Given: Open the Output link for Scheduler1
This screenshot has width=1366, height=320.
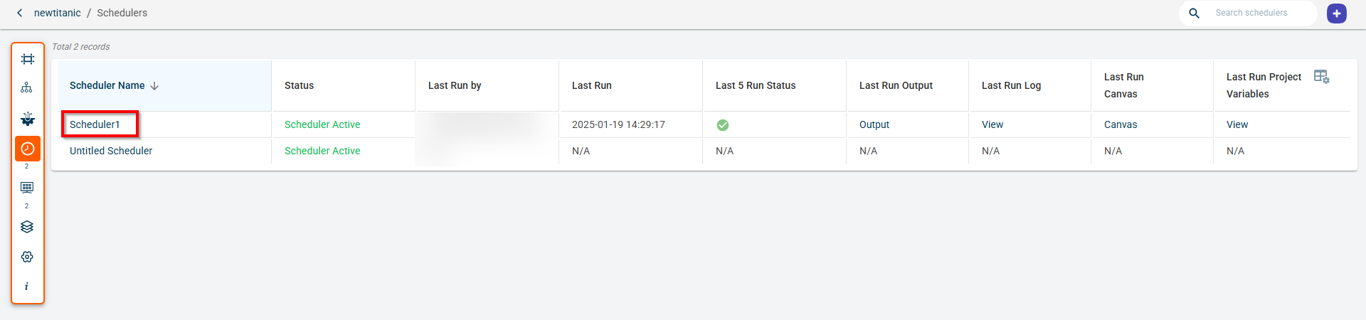Looking at the screenshot, I should coord(874,124).
